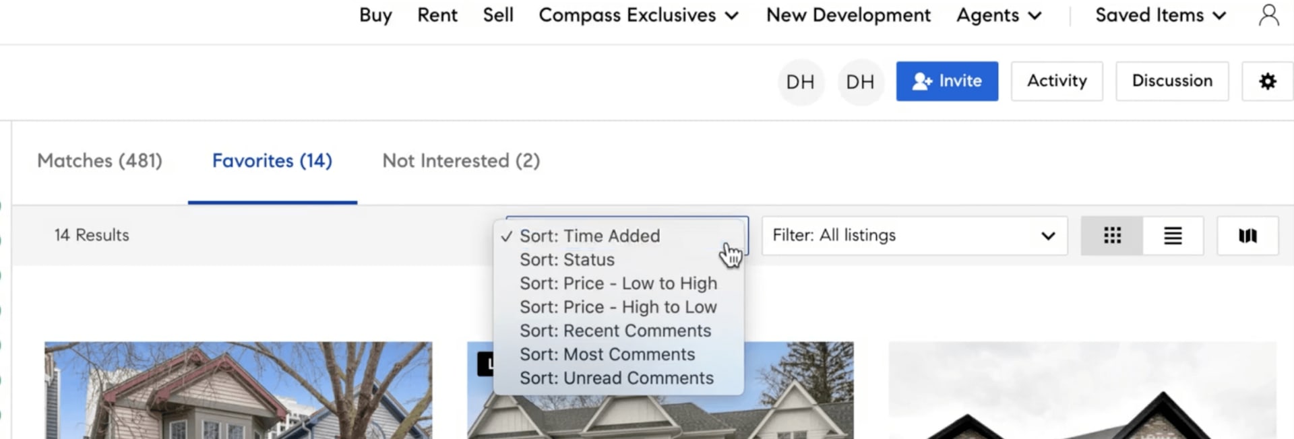This screenshot has width=1294, height=439.
Task: Switch to grid view
Action: [x=1112, y=236]
